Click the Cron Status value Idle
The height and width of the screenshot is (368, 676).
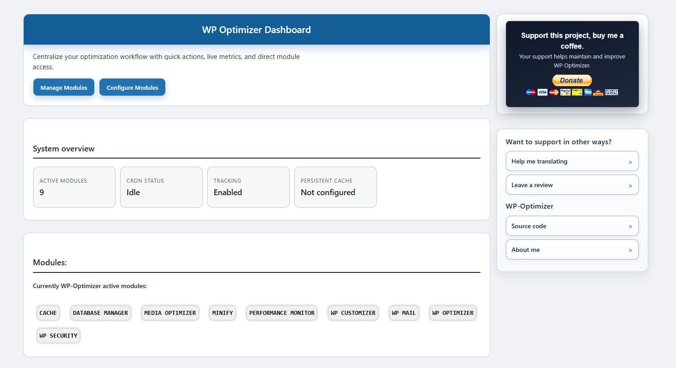134,192
